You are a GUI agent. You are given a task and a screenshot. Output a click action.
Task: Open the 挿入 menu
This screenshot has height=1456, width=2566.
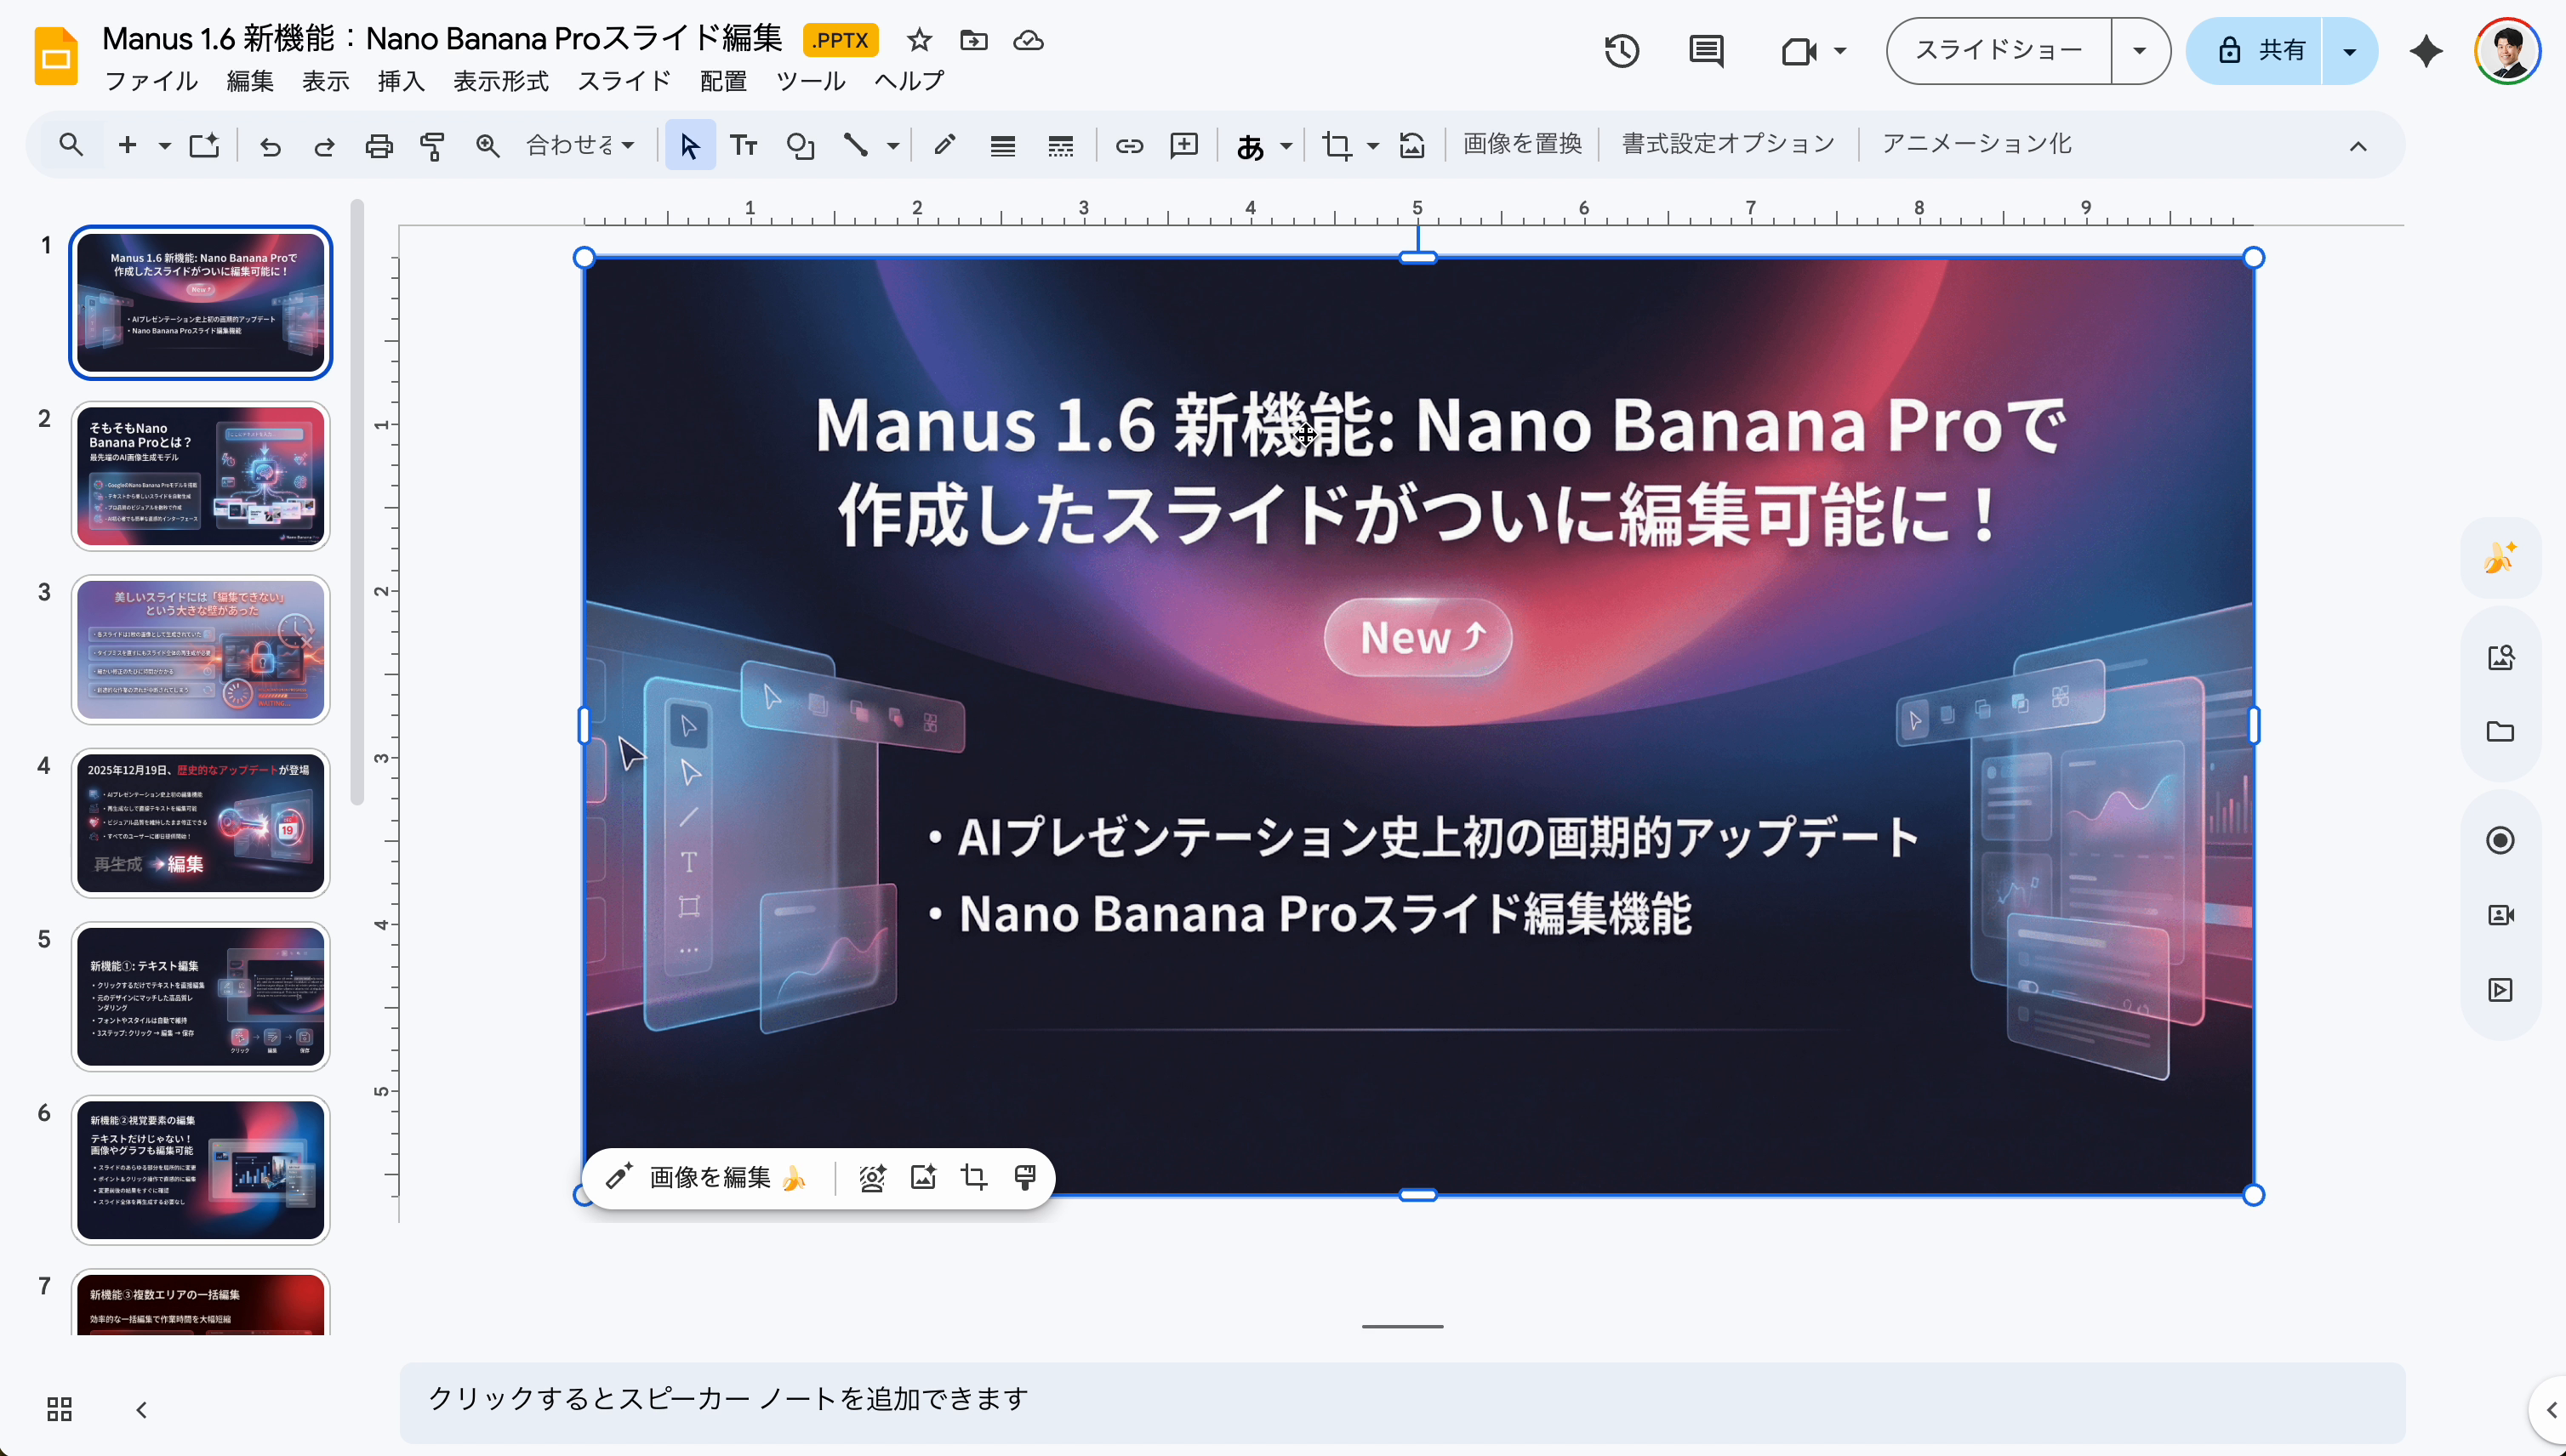tap(400, 81)
